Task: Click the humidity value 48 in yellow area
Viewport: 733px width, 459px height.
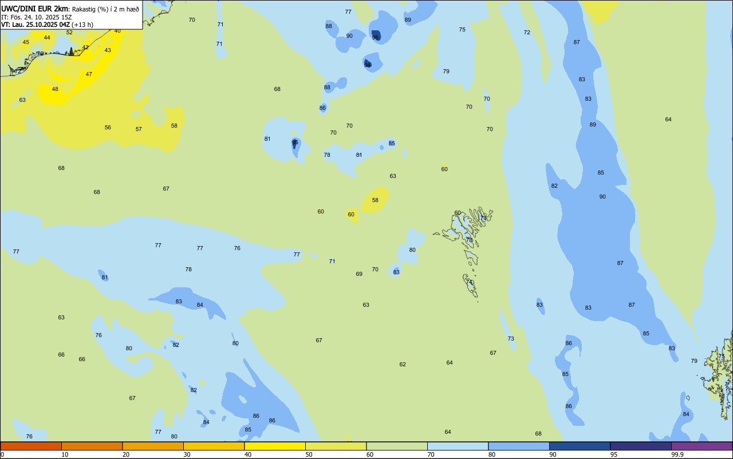Action: 55,89
